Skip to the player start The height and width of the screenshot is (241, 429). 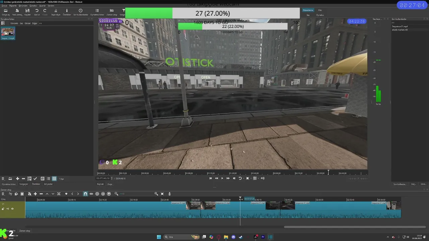(210, 178)
